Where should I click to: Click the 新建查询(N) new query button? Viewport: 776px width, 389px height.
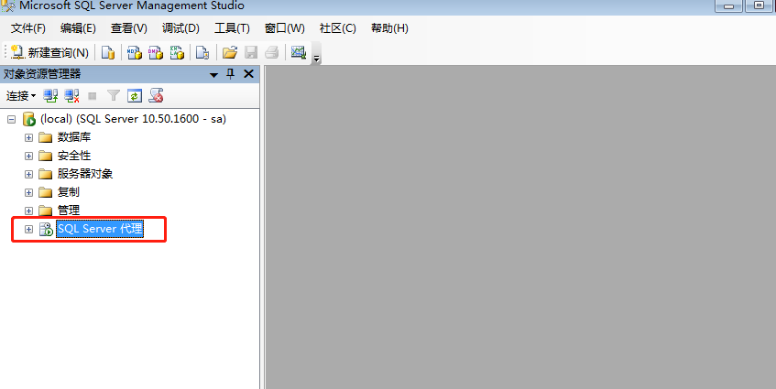click(49, 52)
